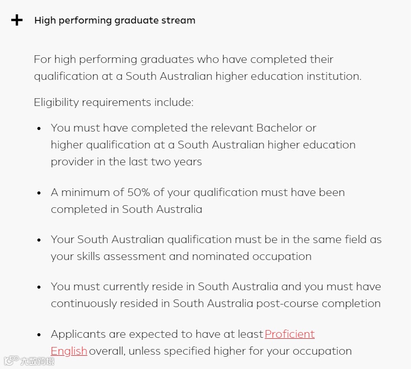Click the bullet before "You must have completed"

[x=39, y=129]
